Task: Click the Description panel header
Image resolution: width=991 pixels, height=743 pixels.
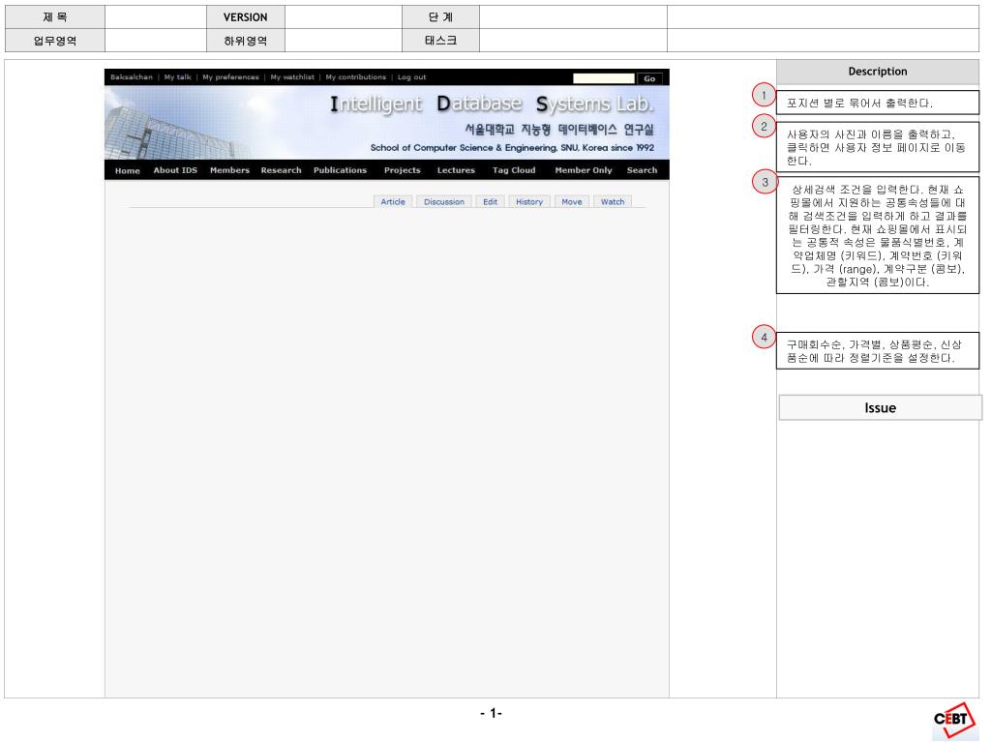Action: [877, 72]
